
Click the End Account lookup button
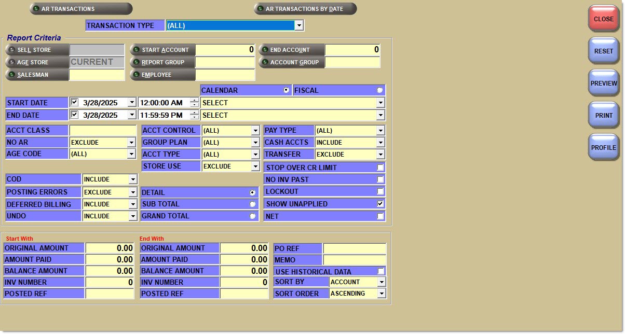(x=292, y=50)
